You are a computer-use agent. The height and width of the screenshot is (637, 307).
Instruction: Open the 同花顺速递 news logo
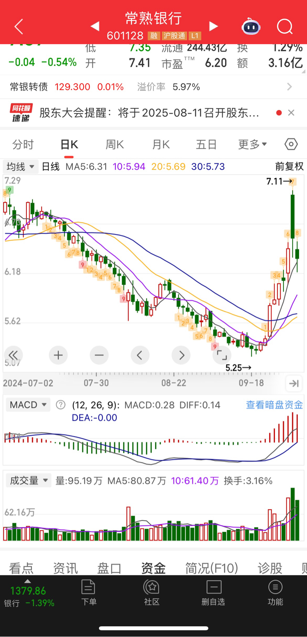click(x=21, y=113)
